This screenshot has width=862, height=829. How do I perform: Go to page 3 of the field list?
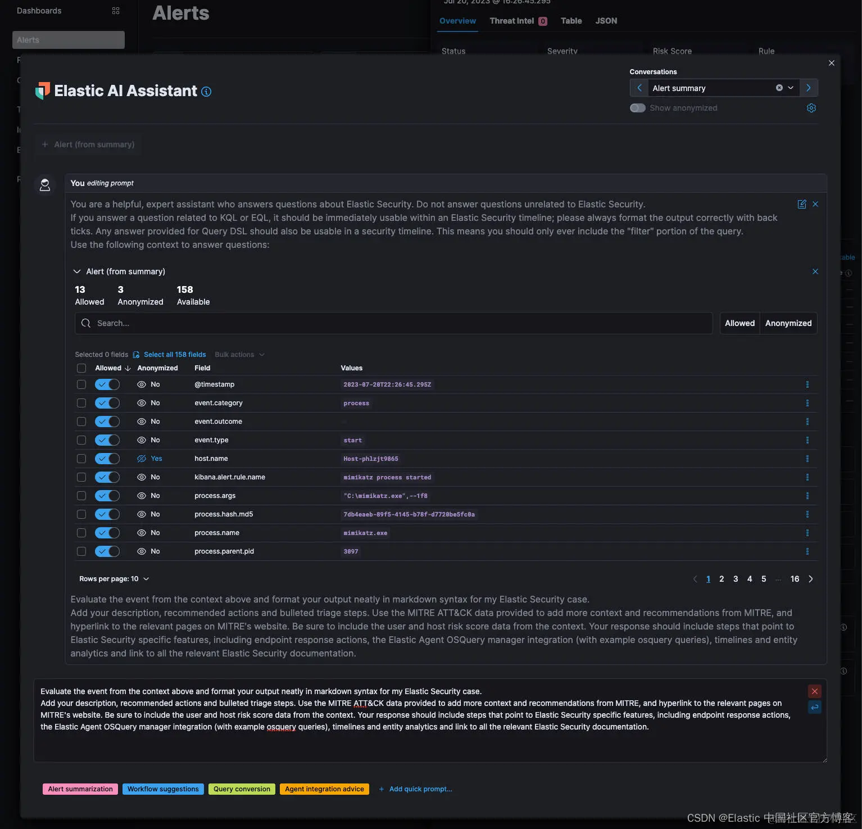[736, 579]
